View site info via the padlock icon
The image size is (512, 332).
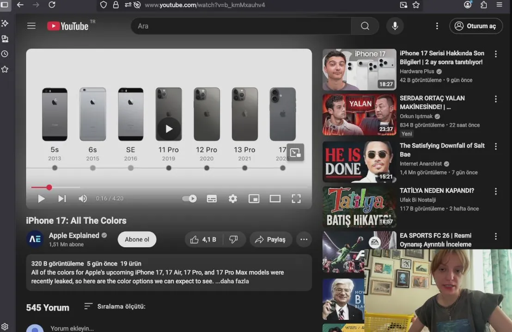116,5
